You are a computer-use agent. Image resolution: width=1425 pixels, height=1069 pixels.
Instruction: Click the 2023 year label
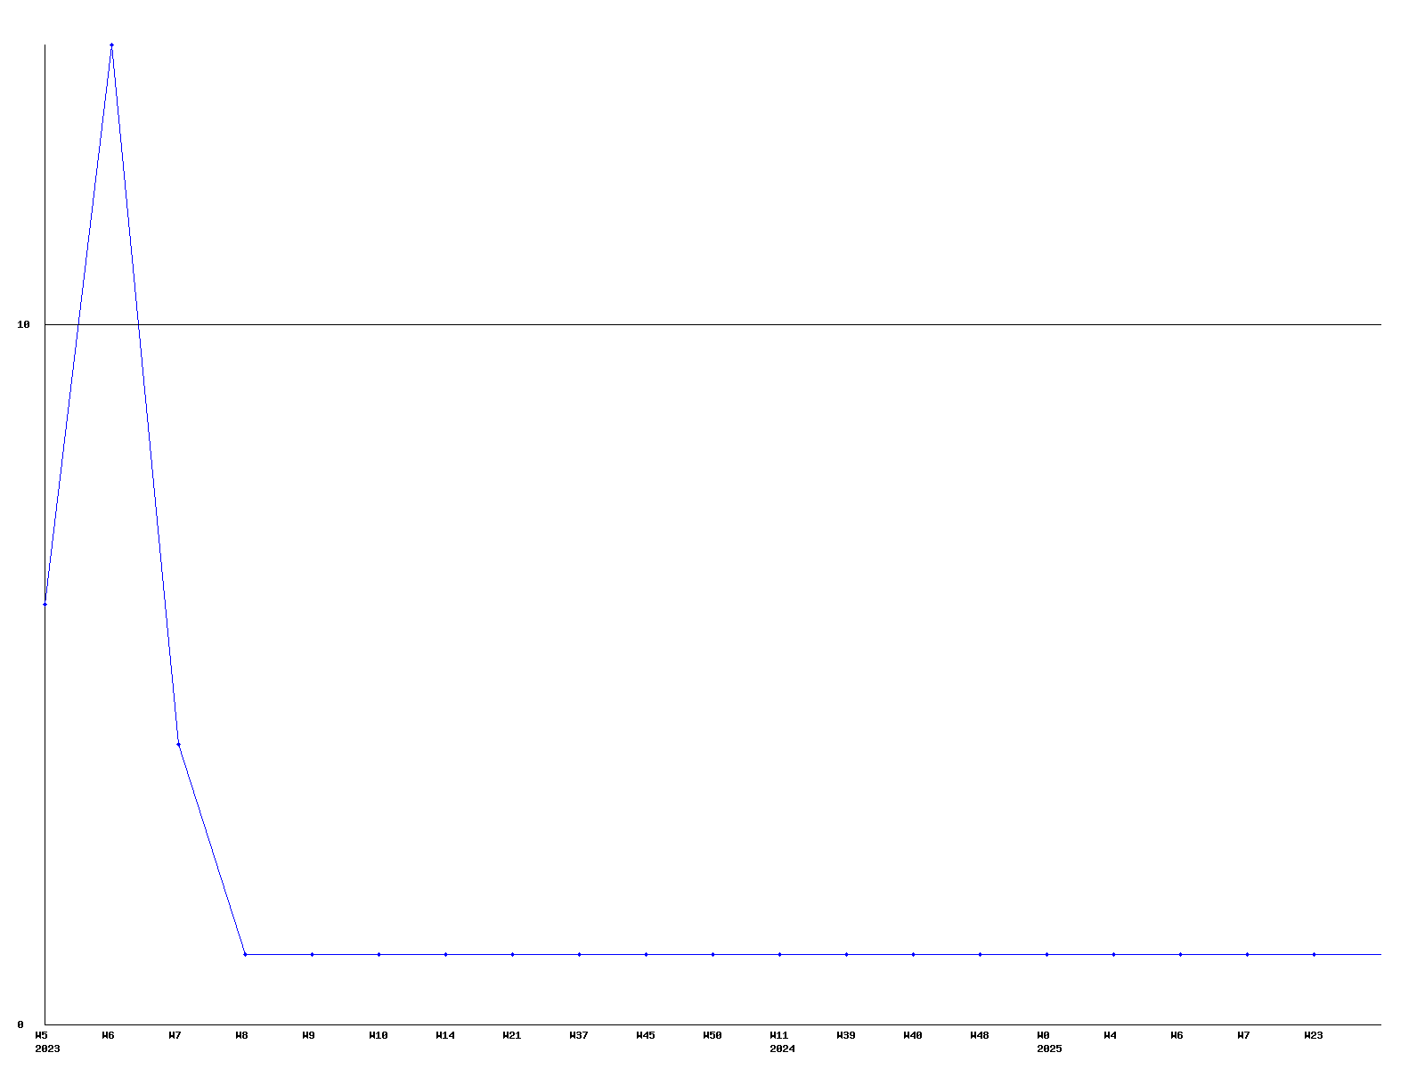pyautogui.click(x=47, y=1049)
